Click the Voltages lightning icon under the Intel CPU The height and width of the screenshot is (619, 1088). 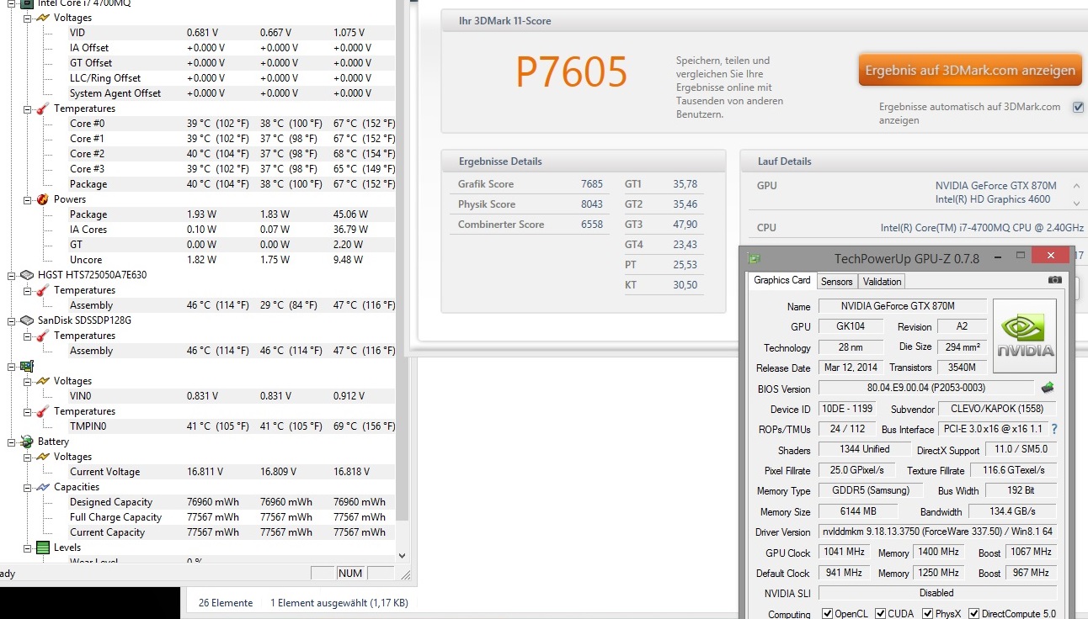(x=43, y=18)
